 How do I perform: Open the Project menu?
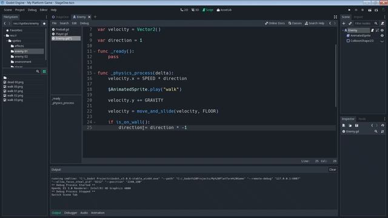click(20, 10)
